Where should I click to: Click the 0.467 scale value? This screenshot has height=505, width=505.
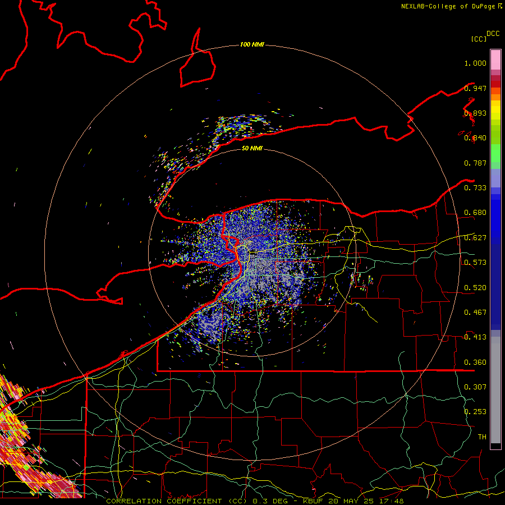475,313
